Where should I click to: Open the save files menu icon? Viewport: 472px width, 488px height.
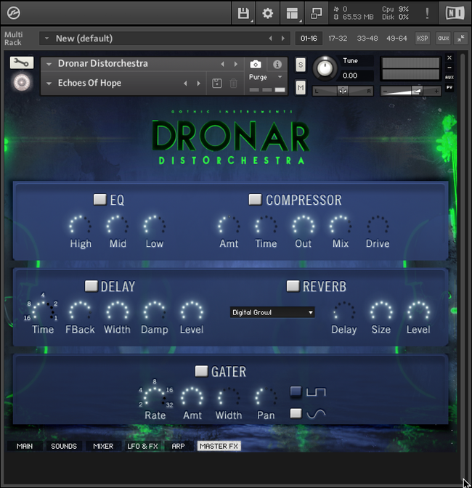coord(243,13)
